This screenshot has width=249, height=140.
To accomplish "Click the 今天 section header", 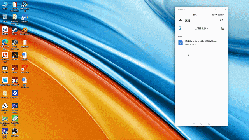I will click(x=180, y=37).
